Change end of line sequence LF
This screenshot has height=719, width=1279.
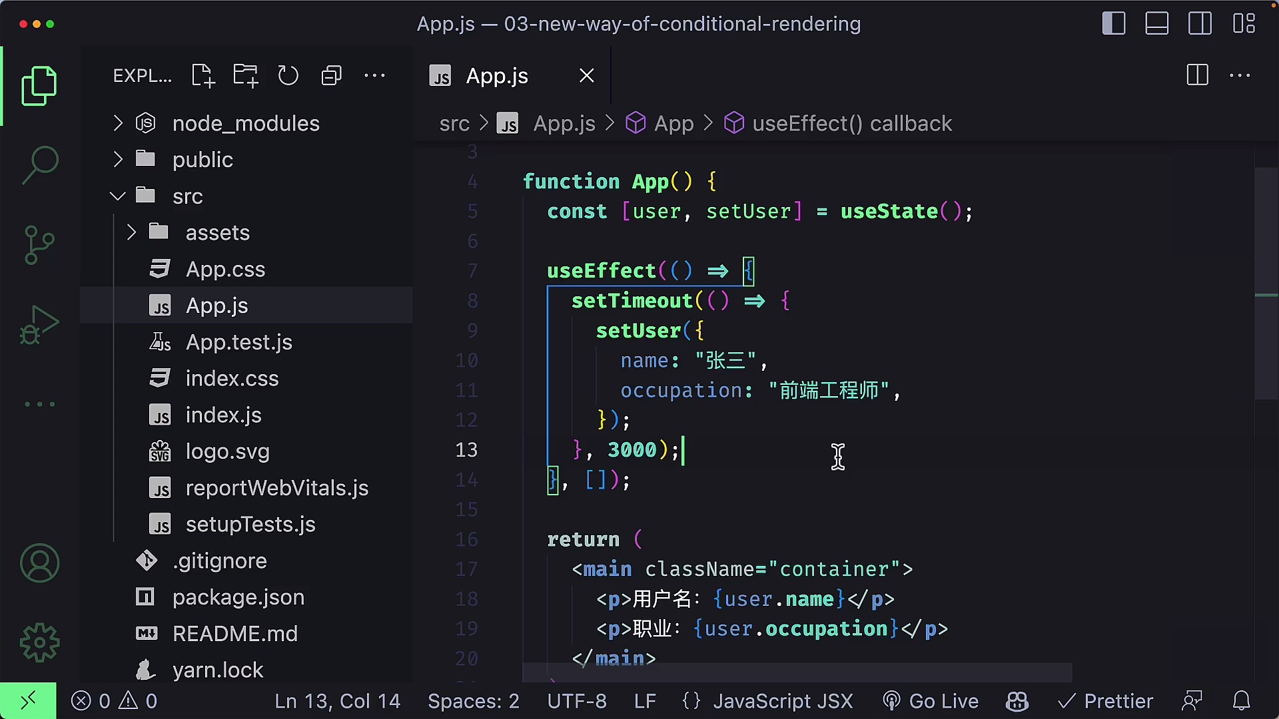[645, 701]
